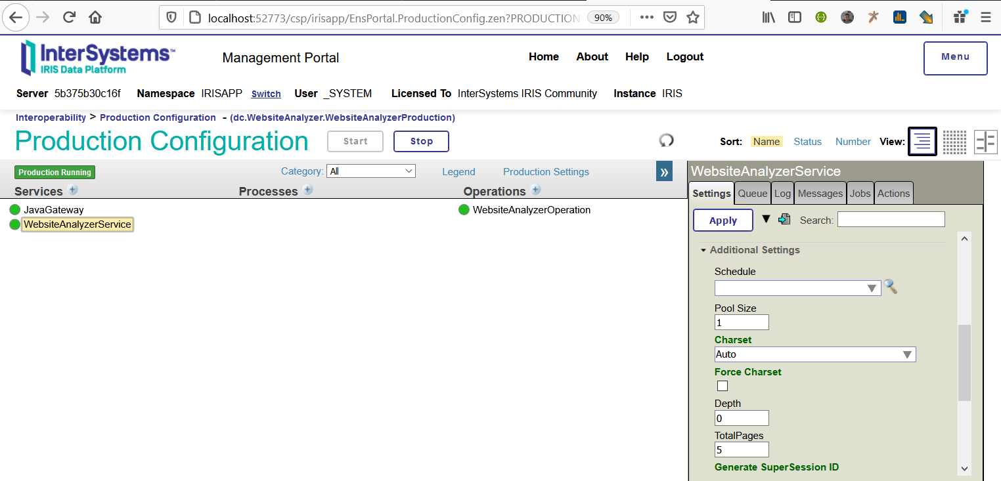Open settings display options black triangle
1001x481 pixels.
tap(766, 219)
